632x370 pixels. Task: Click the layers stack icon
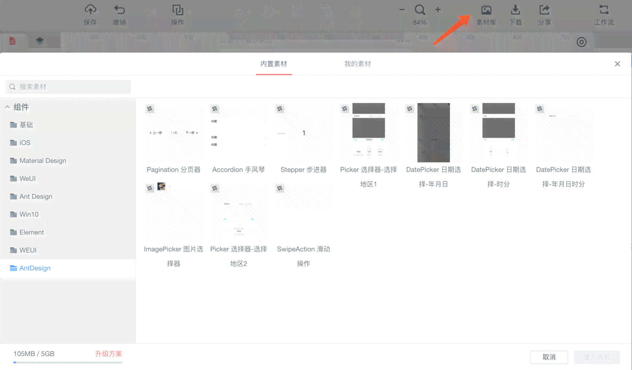point(40,41)
